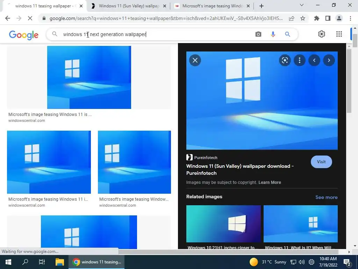Search inside image with Lens icon
Screen dimensions: 358x269
point(285,60)
